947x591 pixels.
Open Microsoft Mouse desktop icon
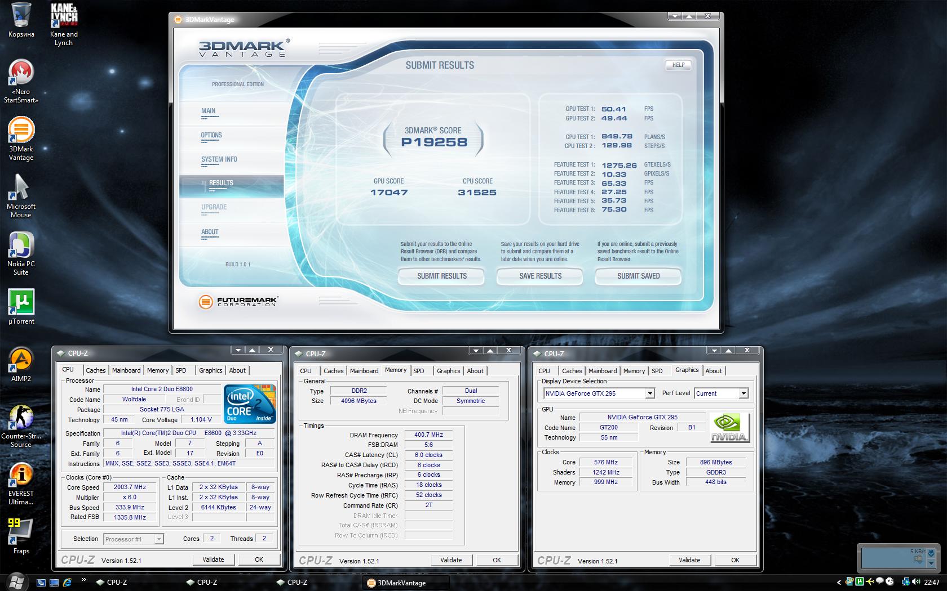click(x=21, y=196)
